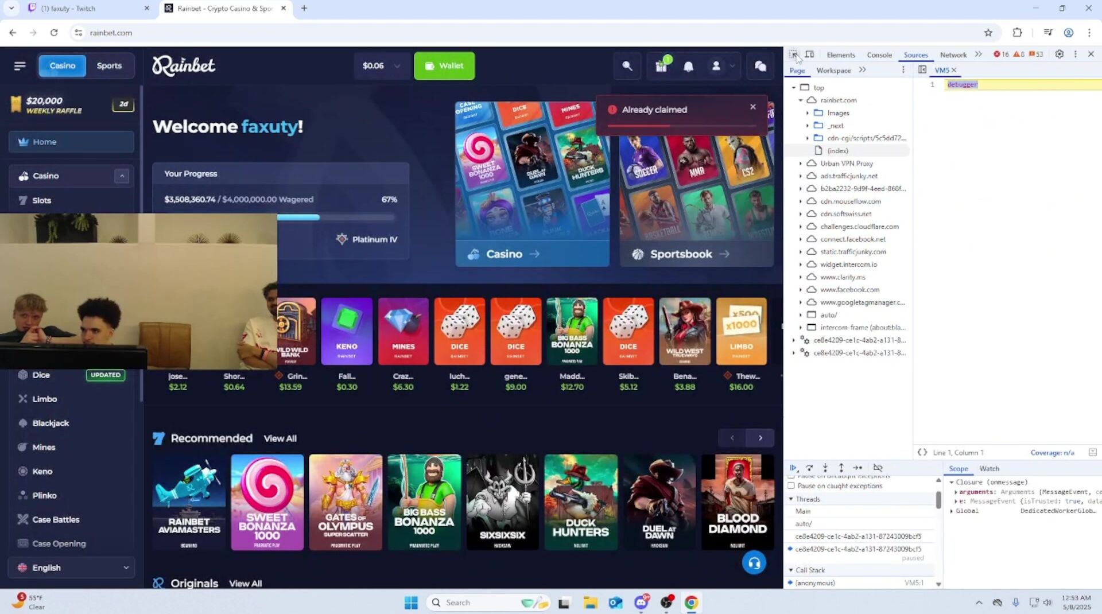
Task: Enable Pause on caught exceptions
Action: [791, 486]
